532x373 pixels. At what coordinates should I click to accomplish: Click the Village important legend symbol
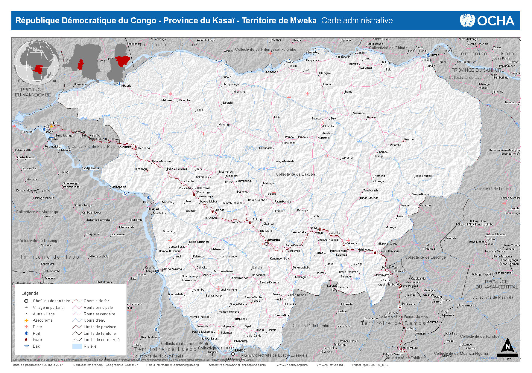(x=26, y=307)
